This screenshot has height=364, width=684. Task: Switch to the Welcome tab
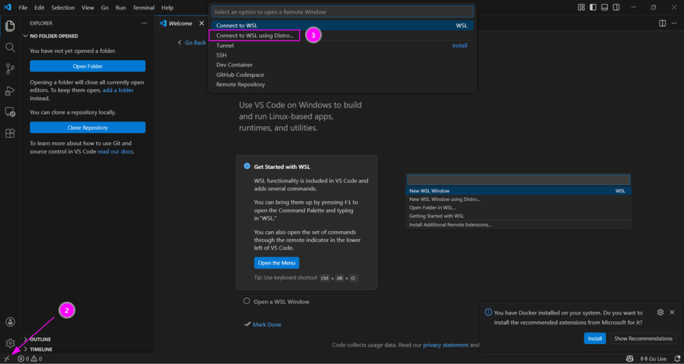(x=180, y=23)
